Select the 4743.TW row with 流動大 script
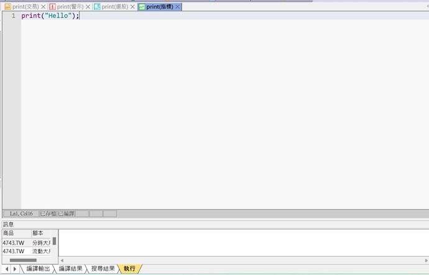Image resolution: width=429 pixels, height=275 pixels. point(26,251)
